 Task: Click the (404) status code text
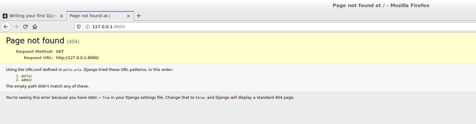73,42
